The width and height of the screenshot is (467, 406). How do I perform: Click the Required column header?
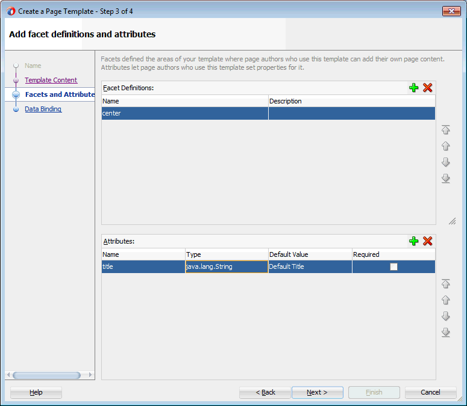click(393, 254)
